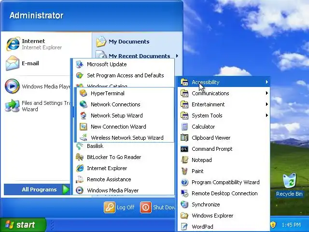Viewport: 309px width, 232px height.
Task: Open Program Compatibility Wizard icon
Action: [184, 182]
